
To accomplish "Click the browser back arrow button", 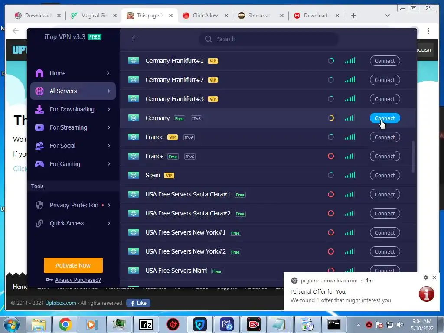I will point(16,31).
